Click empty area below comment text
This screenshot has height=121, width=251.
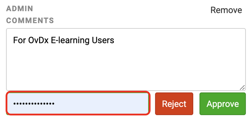tap(126, 67)
